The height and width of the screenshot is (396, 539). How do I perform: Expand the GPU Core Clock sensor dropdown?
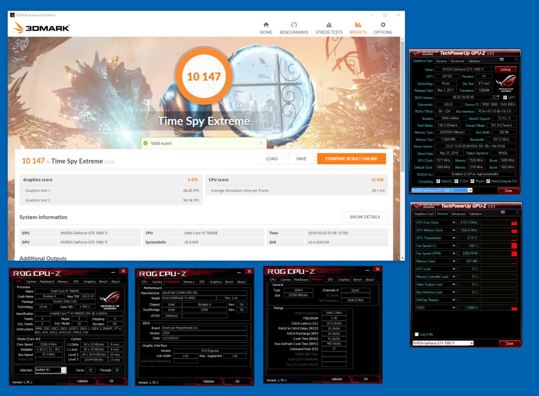(454, 222)
